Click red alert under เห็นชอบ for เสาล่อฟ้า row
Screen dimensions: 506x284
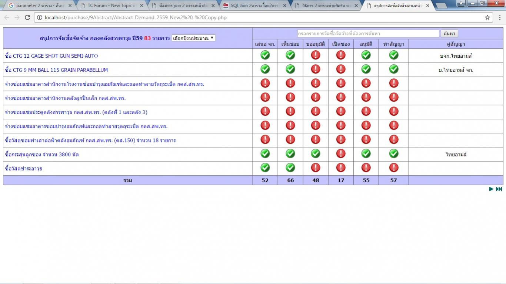tap(290, 139)
